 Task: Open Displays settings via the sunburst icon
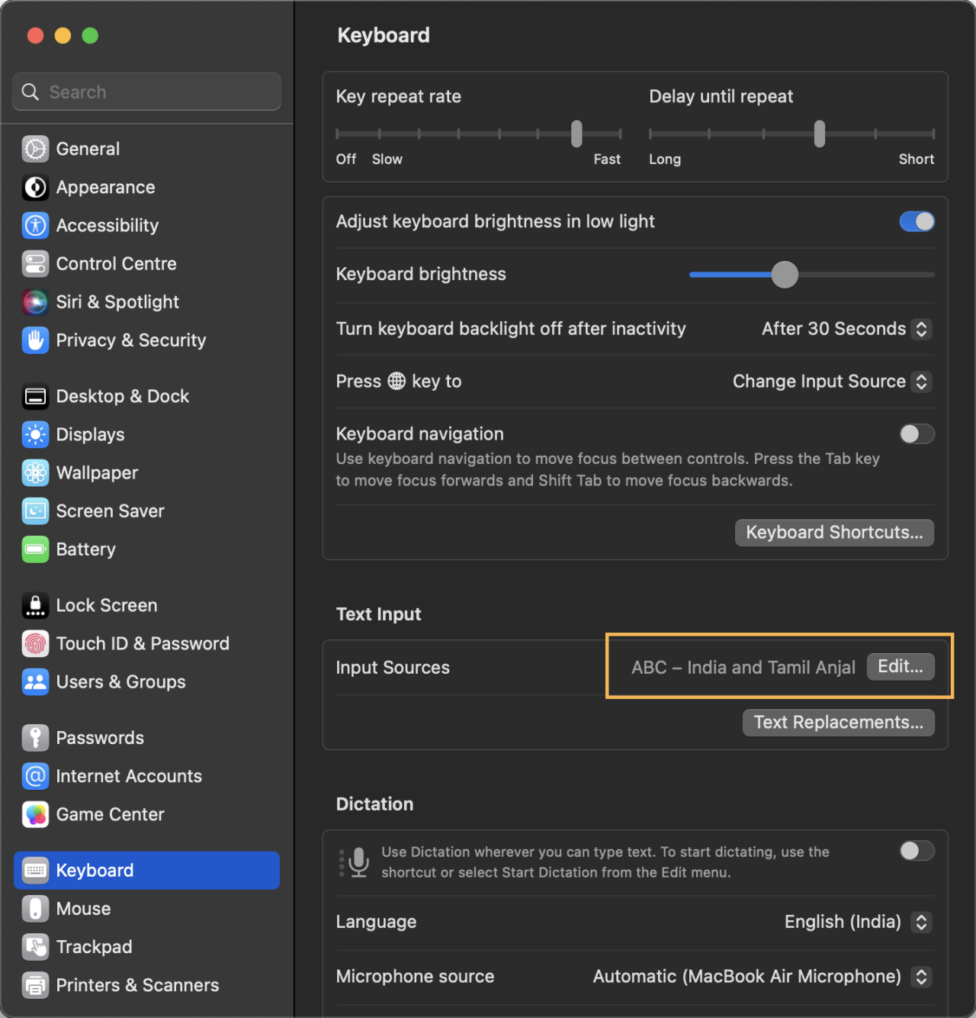35,434
